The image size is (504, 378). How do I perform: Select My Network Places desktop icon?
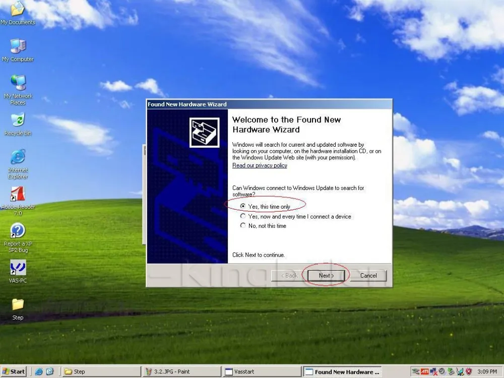(x=18, y=90)
